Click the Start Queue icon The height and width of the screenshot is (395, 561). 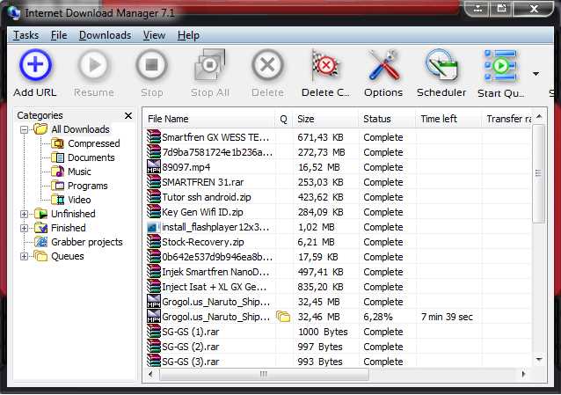pos(500,65)
